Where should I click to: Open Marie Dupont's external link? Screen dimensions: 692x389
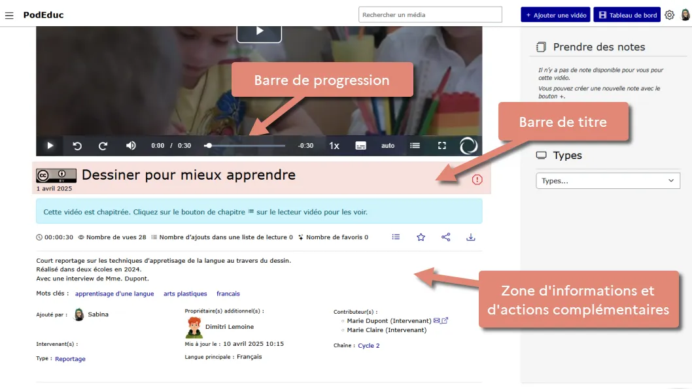tap(445, 320)
